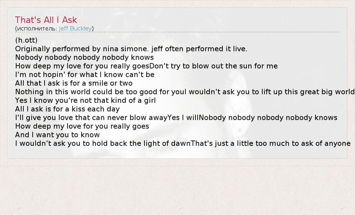Click the line mentioning blow out the sun
This screenshot has width=355, height=215.
point(146,66)
